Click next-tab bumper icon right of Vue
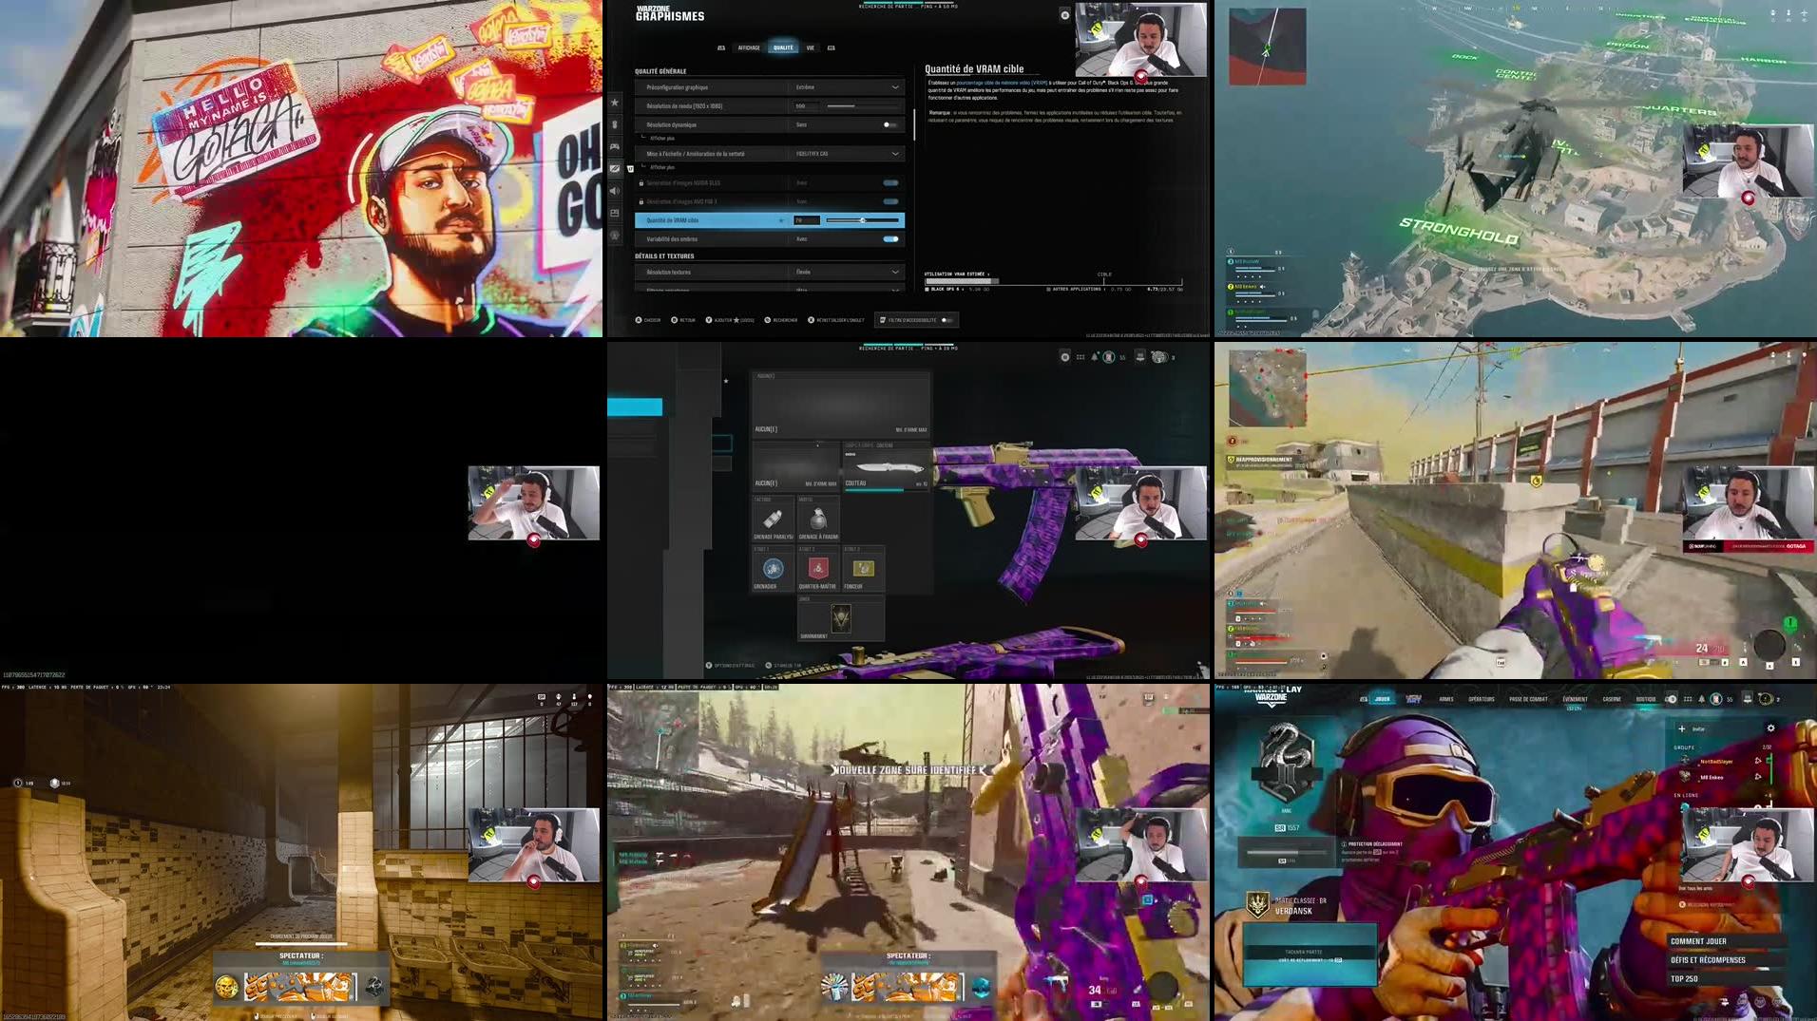 click(832, 47)
